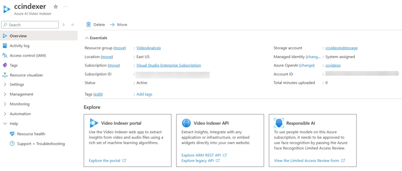This screenshot has width=402, height=171.
Task: Open the Tags menu item
Action: click(x=14, y=65)
